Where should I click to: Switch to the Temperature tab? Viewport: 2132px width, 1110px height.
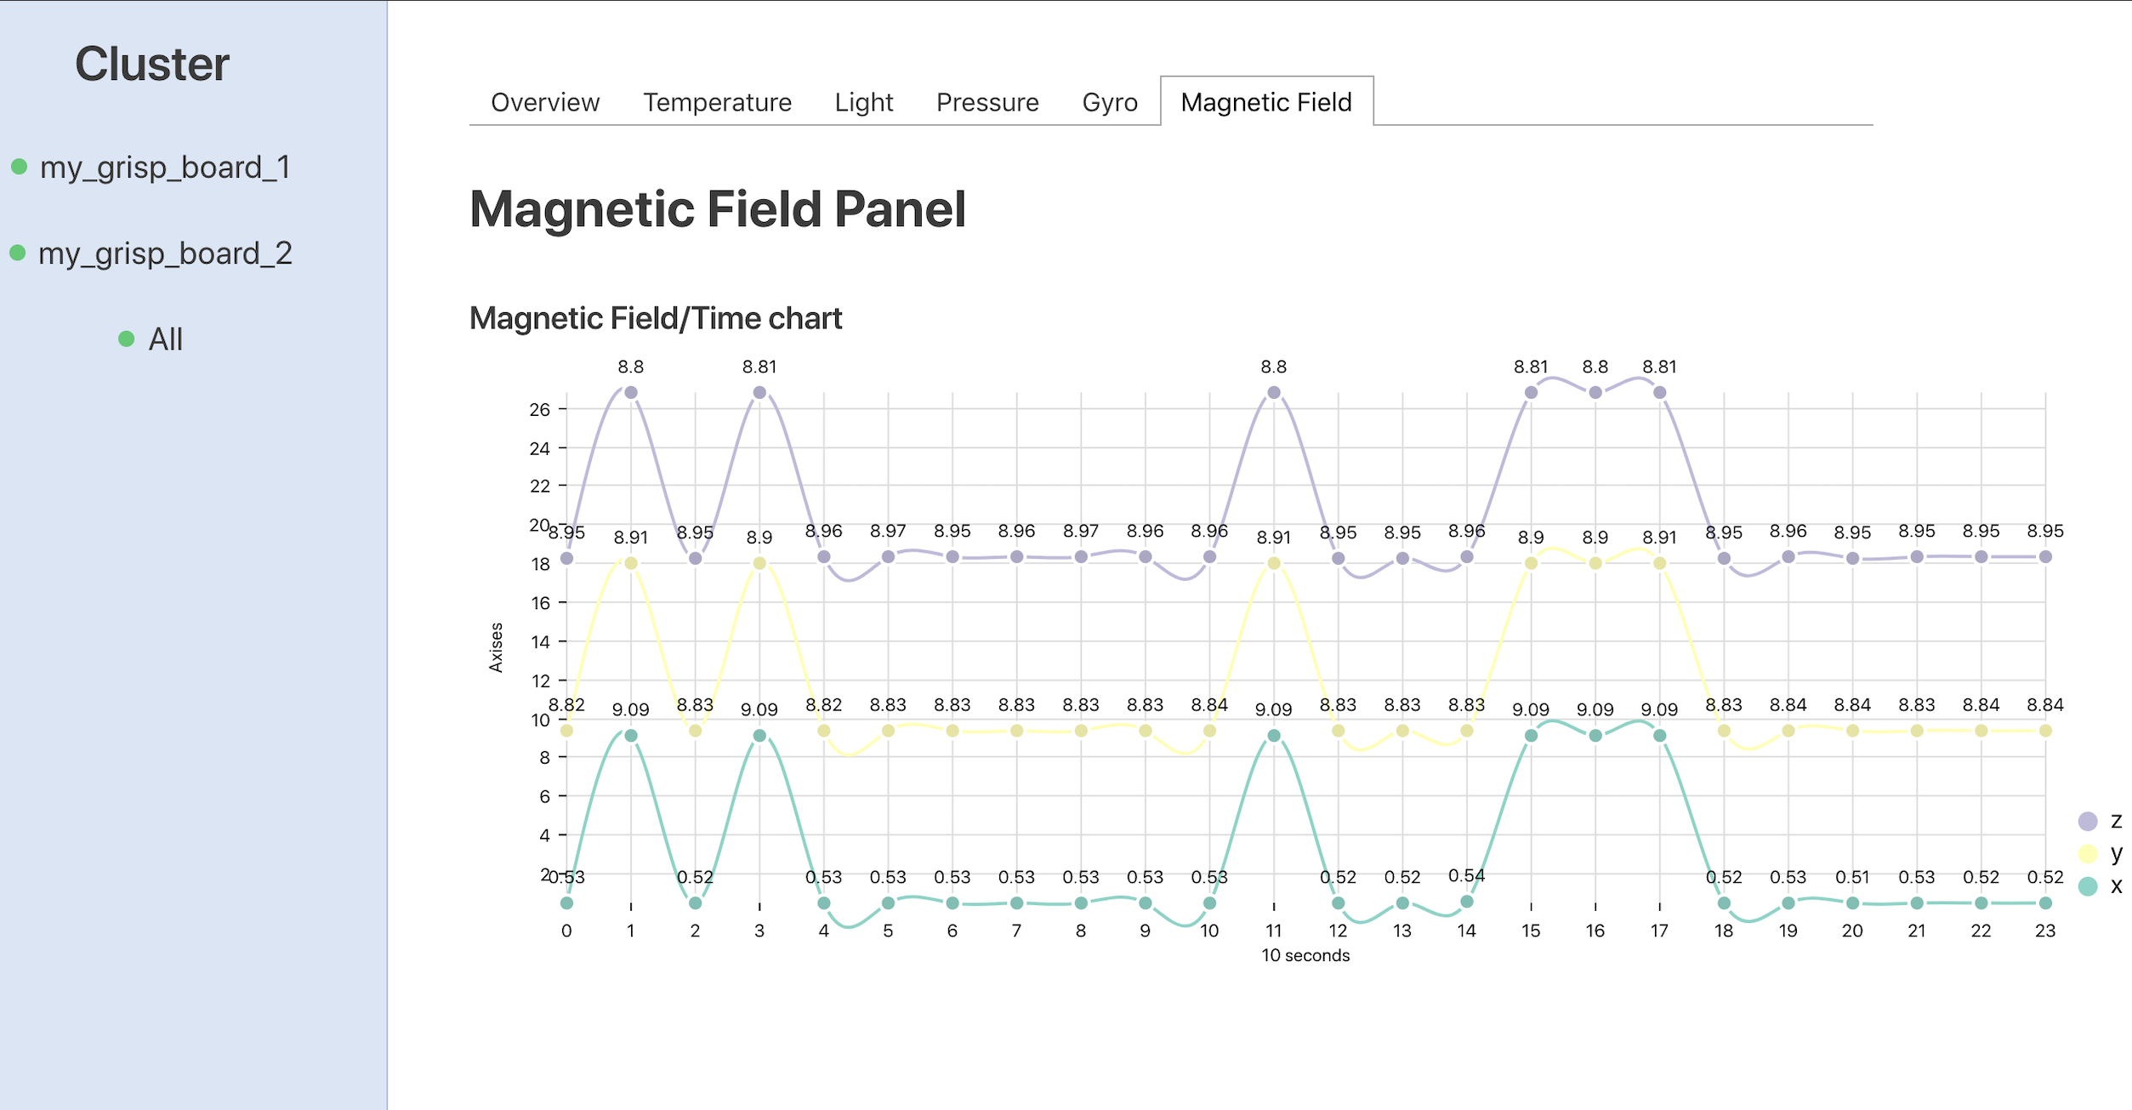pyautogui.click(x=717, y=102)
